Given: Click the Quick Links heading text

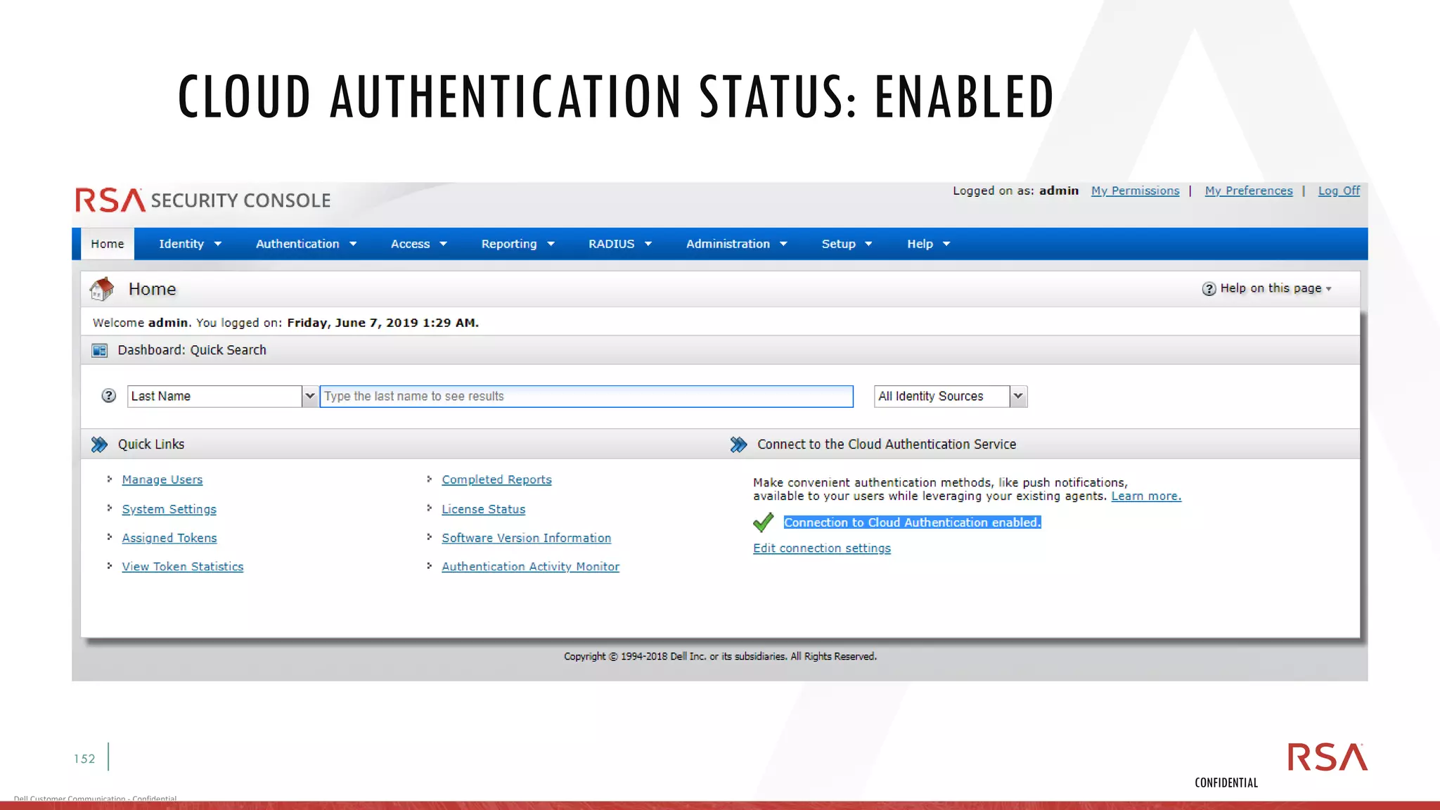Looking at the screenshot, I should click(151, 444).
